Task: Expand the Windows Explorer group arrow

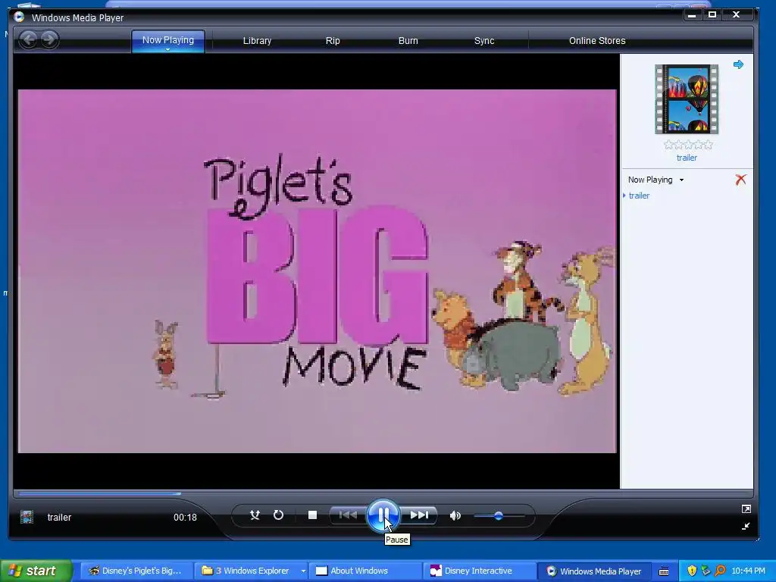Action: [x=303, y=571]
